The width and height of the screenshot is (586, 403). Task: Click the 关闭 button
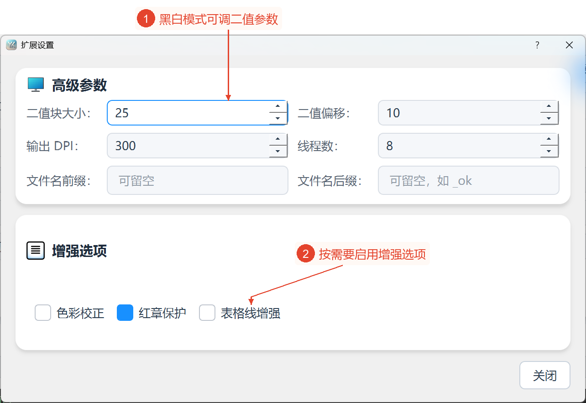(x=545, y=375)
